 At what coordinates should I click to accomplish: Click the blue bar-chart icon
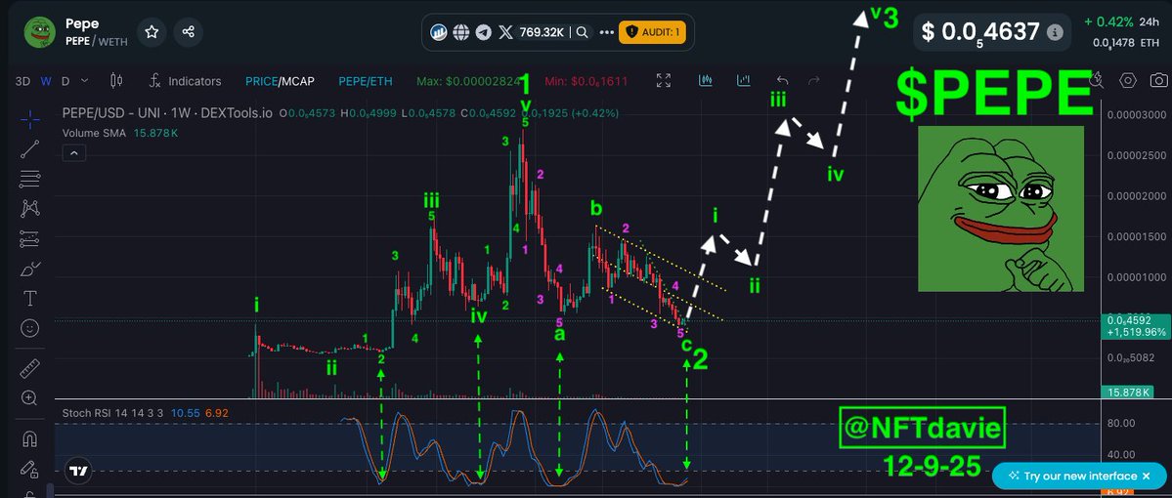pyautogui.click(x=743, y=80)
